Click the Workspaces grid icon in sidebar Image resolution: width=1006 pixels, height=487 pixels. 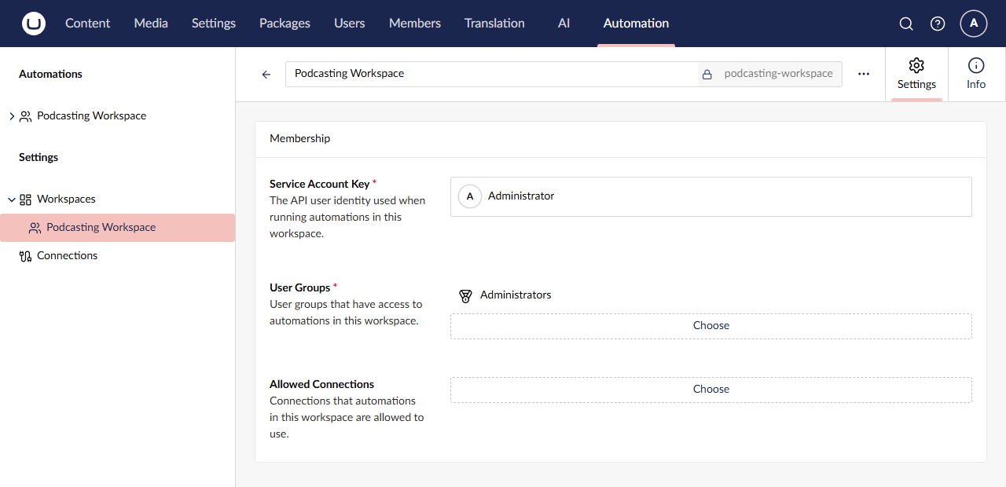(25, 200)
